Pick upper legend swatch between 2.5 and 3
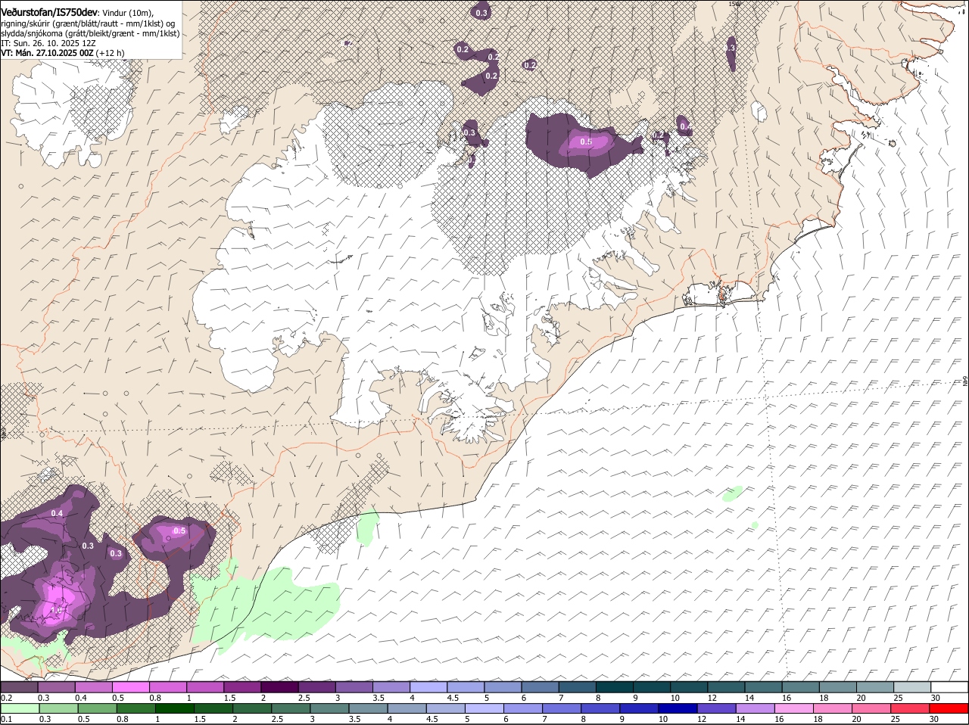The image size is (969, 725). tap(316, 687)
